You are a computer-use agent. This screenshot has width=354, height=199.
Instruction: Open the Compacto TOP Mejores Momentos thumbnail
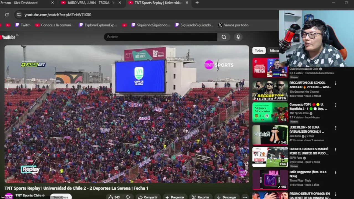tap(270, 112)
